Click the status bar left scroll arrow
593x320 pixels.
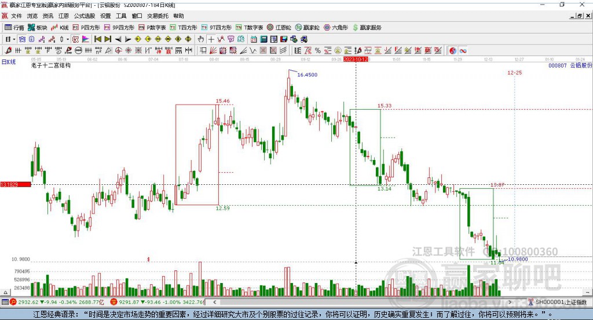click(x=215, y=302)
